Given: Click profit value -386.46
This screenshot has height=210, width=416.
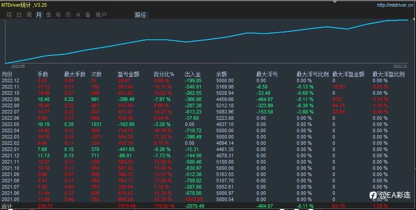Looking at the screenshot, I should (126, 99).
